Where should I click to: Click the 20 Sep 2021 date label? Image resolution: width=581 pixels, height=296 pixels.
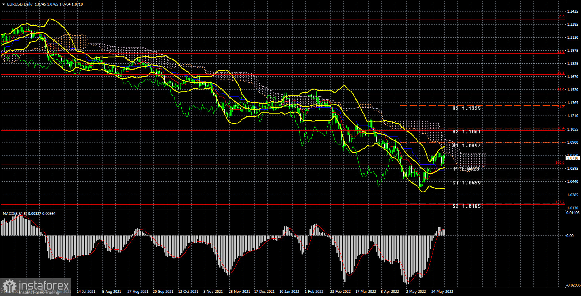[163, 291]
